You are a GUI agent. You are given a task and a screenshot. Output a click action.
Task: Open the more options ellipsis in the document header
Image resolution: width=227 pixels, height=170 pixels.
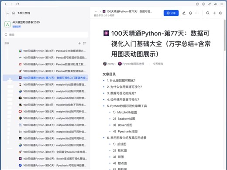point(197,13)
